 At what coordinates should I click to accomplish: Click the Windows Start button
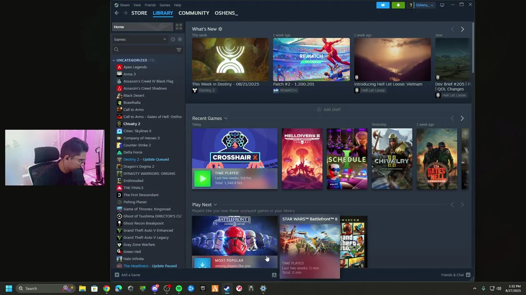point(9,288)
